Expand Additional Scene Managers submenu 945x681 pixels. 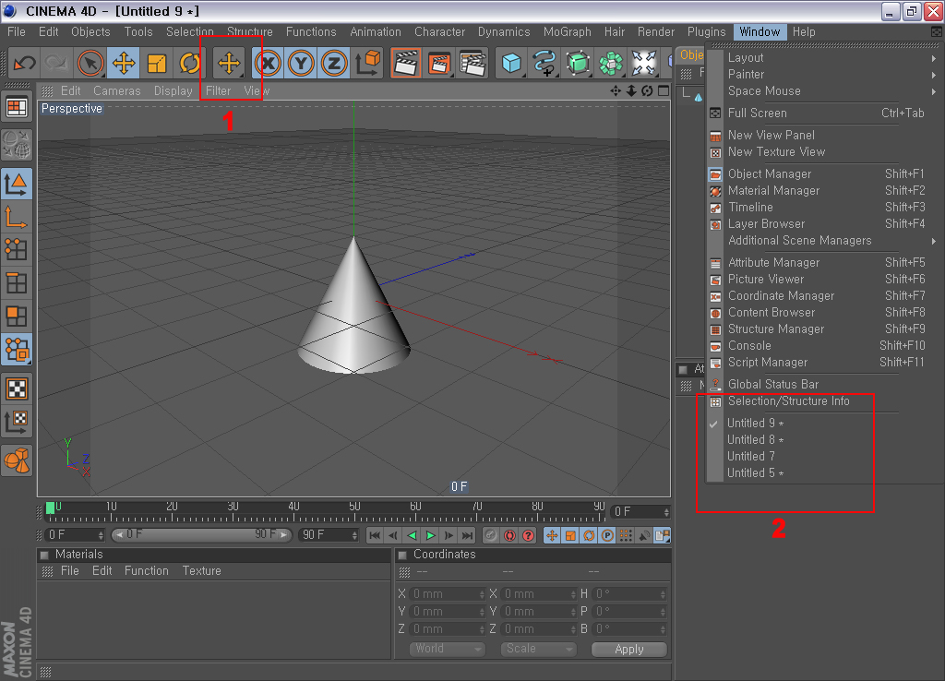[824, 241]
